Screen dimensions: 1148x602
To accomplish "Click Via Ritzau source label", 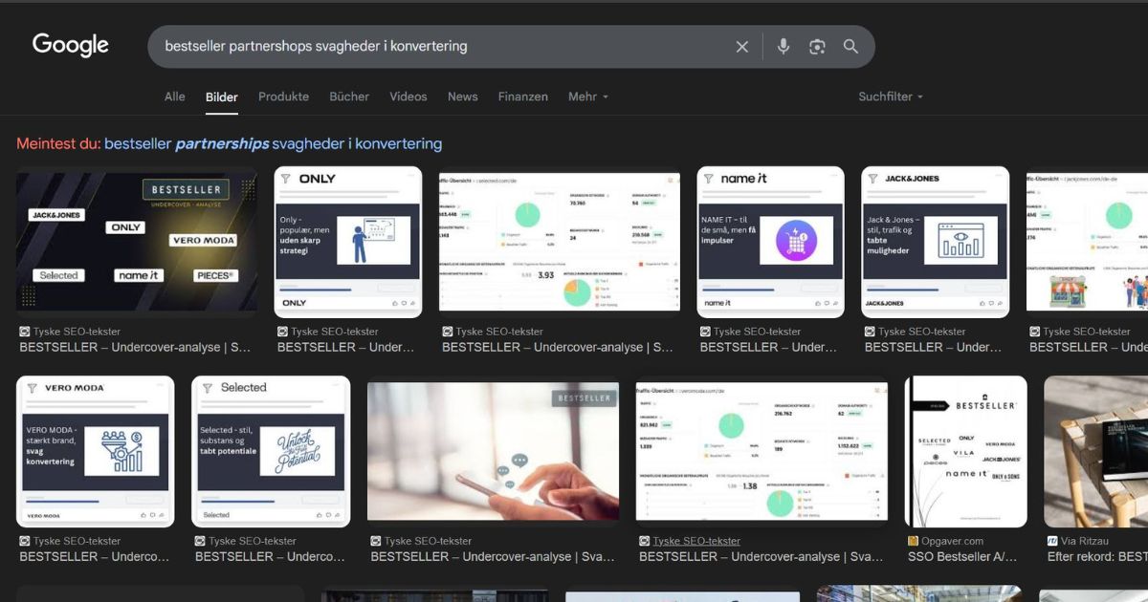I will tap(1085, 541).
